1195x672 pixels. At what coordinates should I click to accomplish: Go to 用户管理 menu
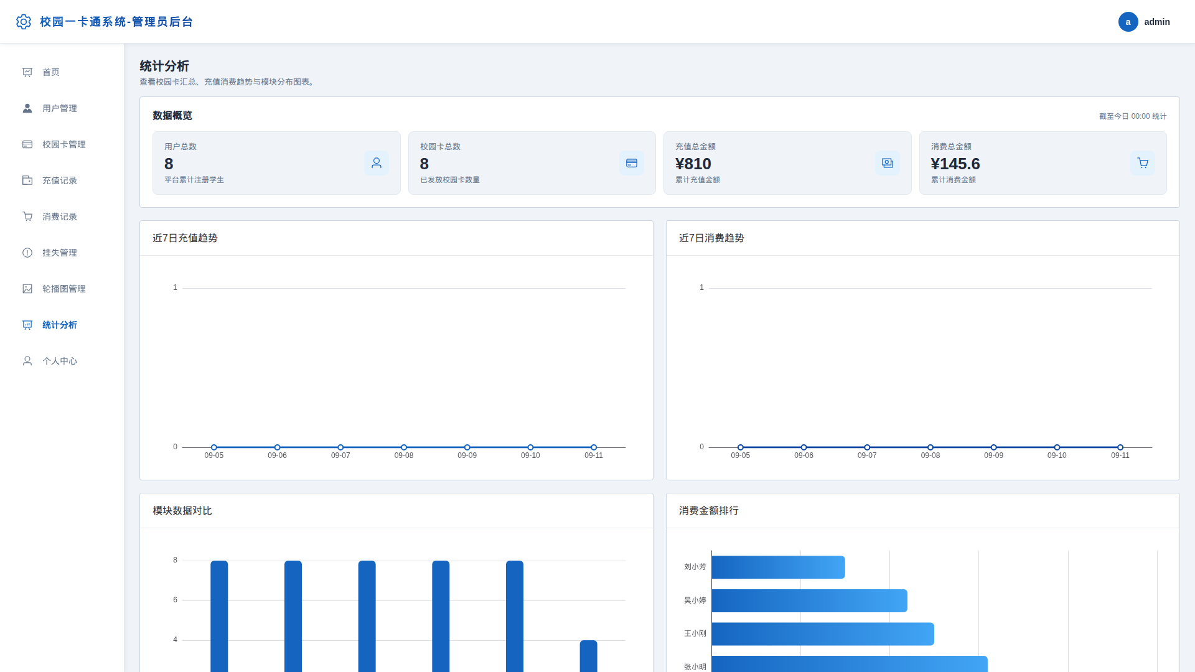[62, 108]
